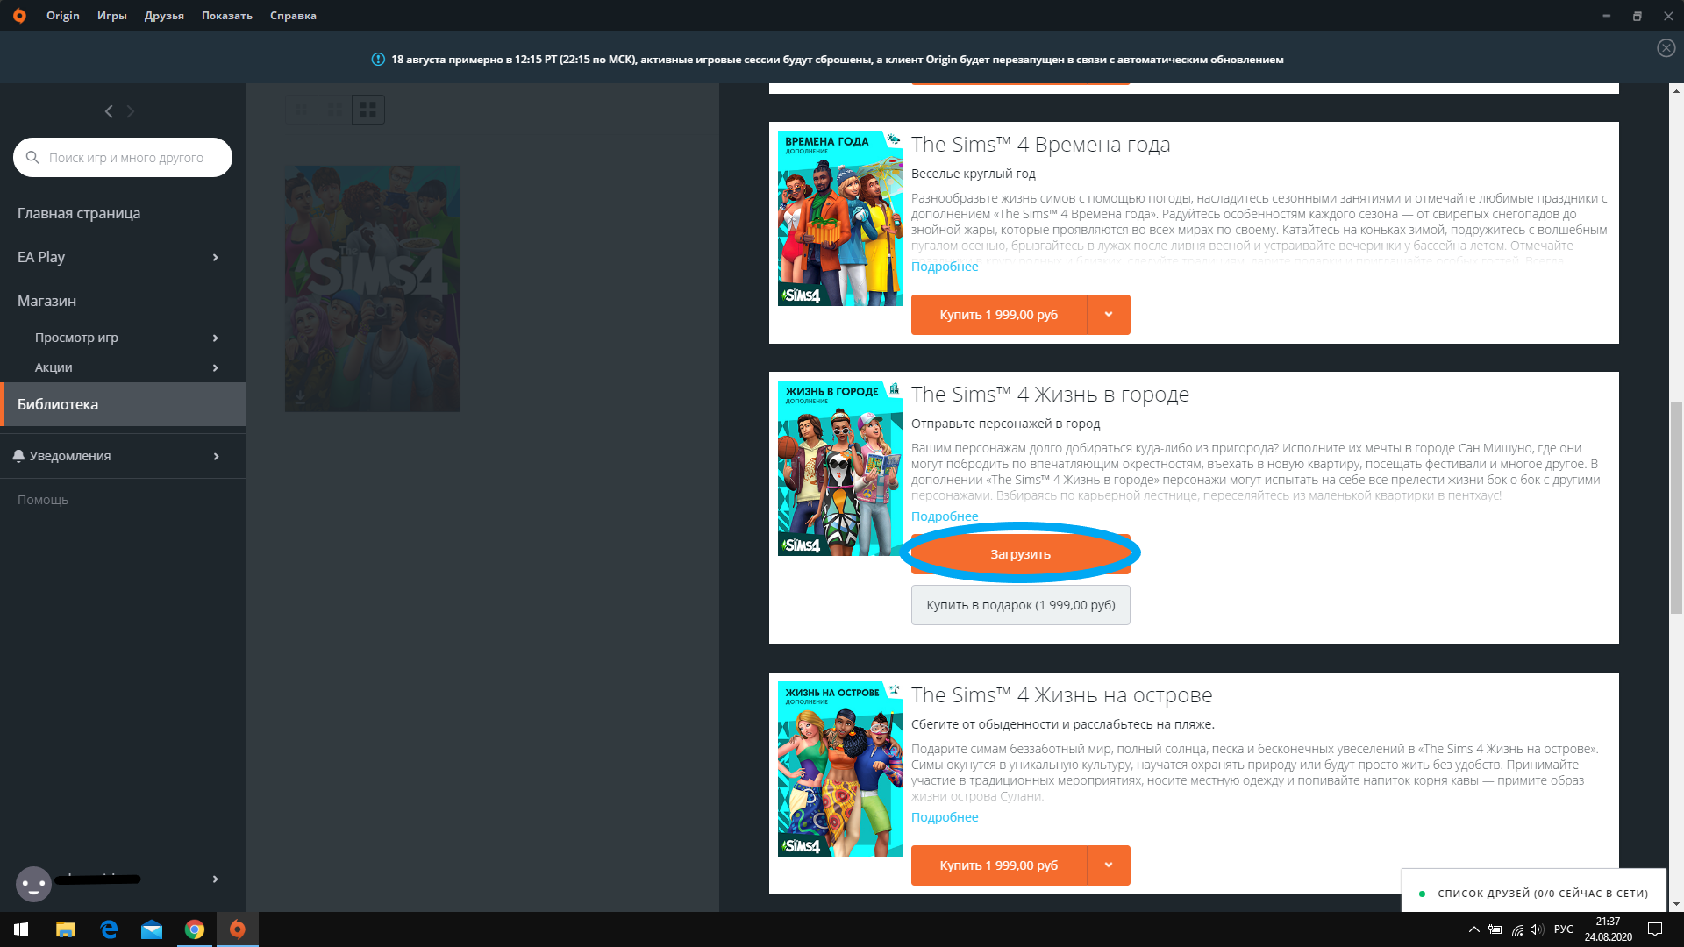Click The Sims 4 Жизнь в городе title

(x=1050, y=395)
